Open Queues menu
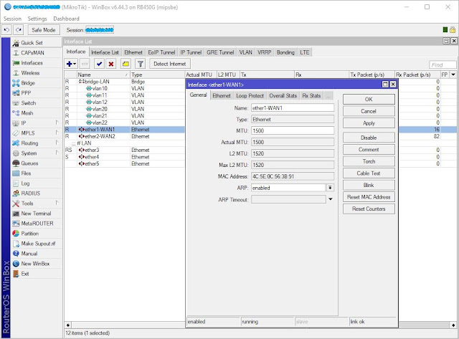Viewport: 459px width, 339px height. click(x=29, y=163)
